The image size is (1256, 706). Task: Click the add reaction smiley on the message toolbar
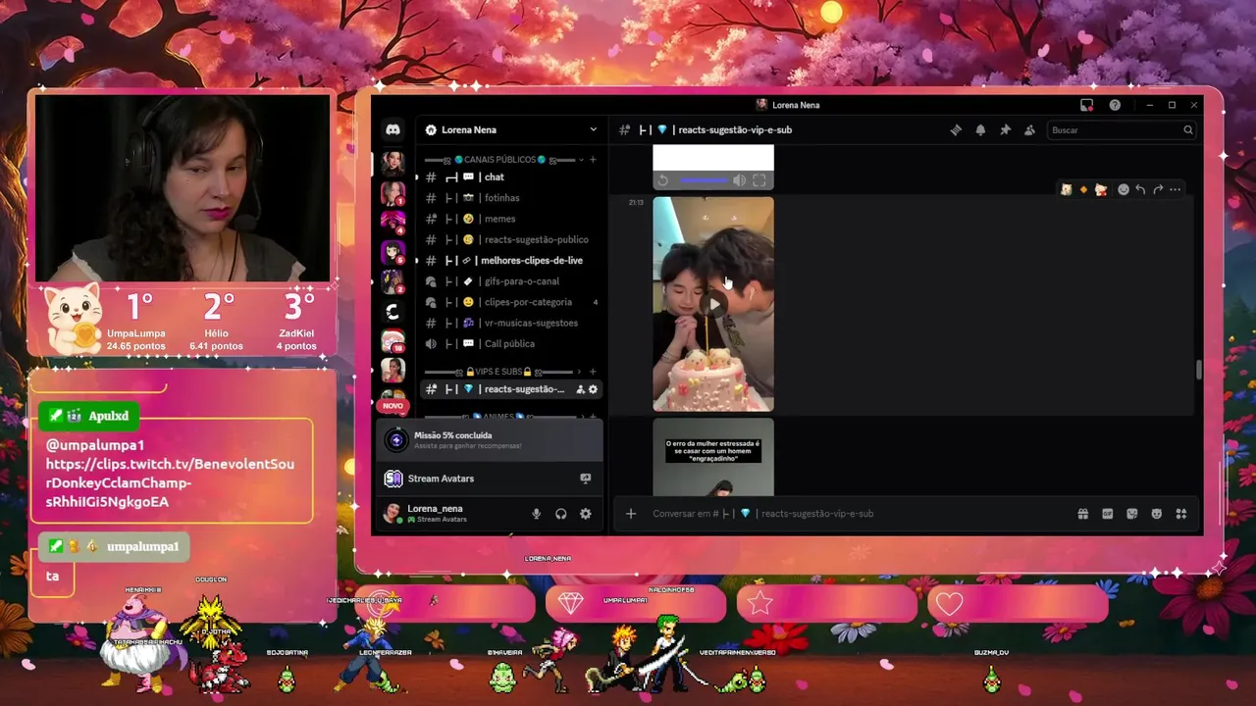[x=1124, y=189]
